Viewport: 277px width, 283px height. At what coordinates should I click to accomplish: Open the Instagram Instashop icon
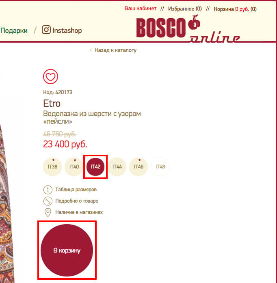pyautogui.click(x=46, y=30)
